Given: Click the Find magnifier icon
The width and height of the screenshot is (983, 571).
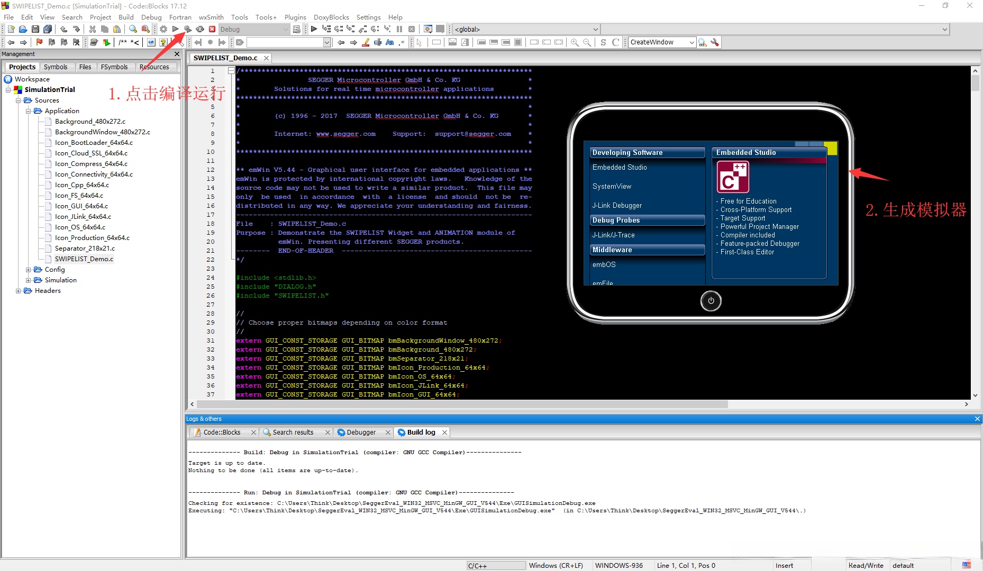Looking at the screenshot, I should 133,29.
